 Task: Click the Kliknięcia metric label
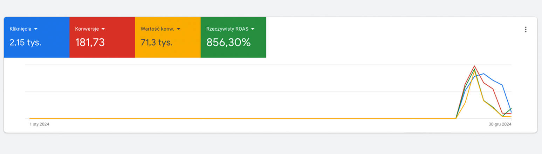pyautogui.click(x=20, y=29)
